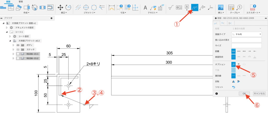
Task: Open the 作成 dropdown menu
Action: [x=26, y=13]
